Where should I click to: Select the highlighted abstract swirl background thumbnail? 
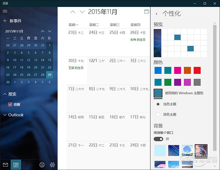coord(201,151)
